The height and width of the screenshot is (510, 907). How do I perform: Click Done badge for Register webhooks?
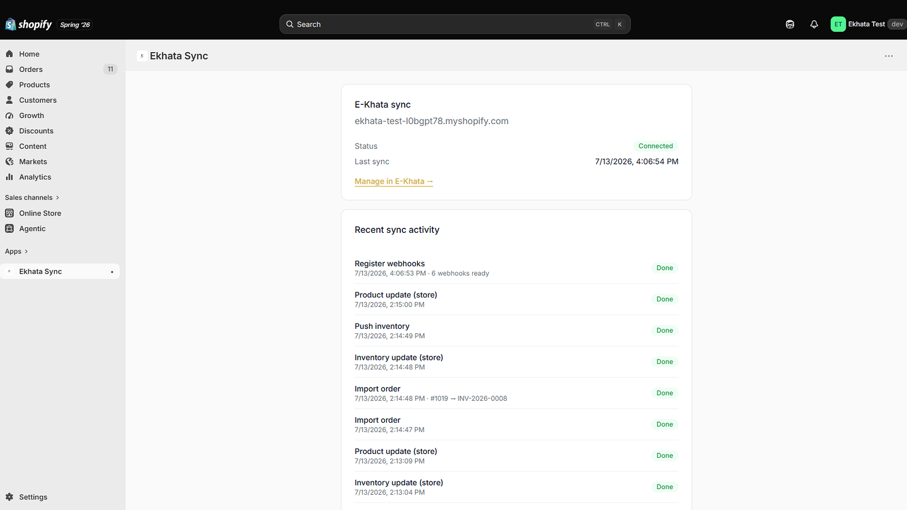(x=665, y=268)
